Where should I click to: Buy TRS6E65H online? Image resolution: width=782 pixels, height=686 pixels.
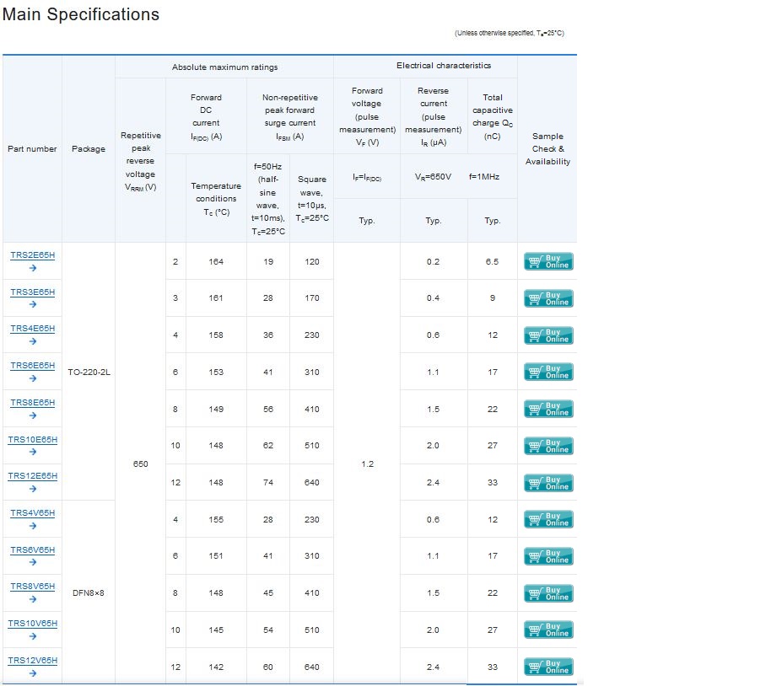[548, 372]
